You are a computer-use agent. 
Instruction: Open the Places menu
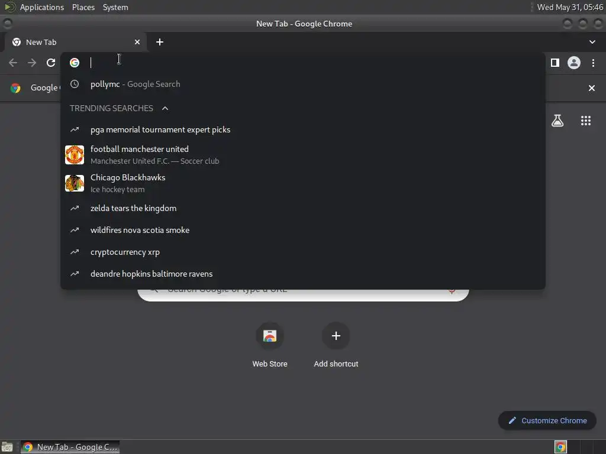click(83, 7)
